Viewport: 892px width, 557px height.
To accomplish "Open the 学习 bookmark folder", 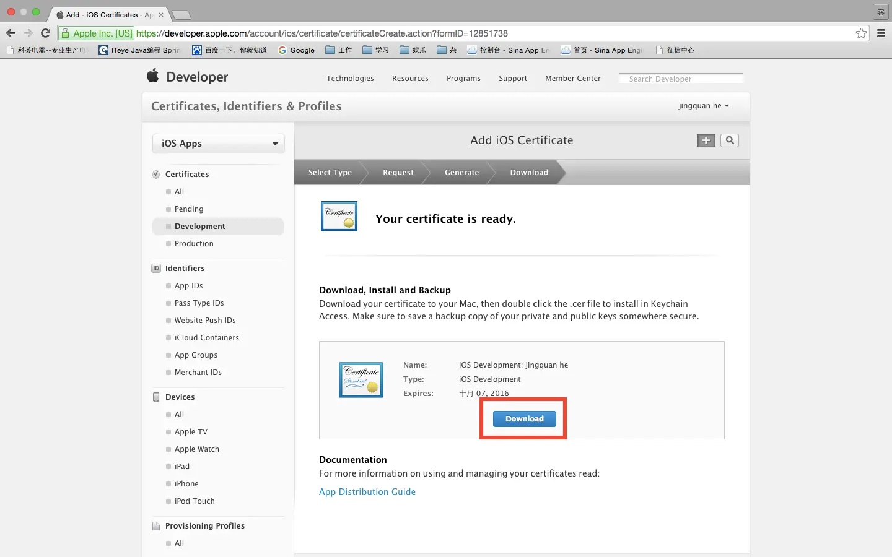I will tap(375, 50).
